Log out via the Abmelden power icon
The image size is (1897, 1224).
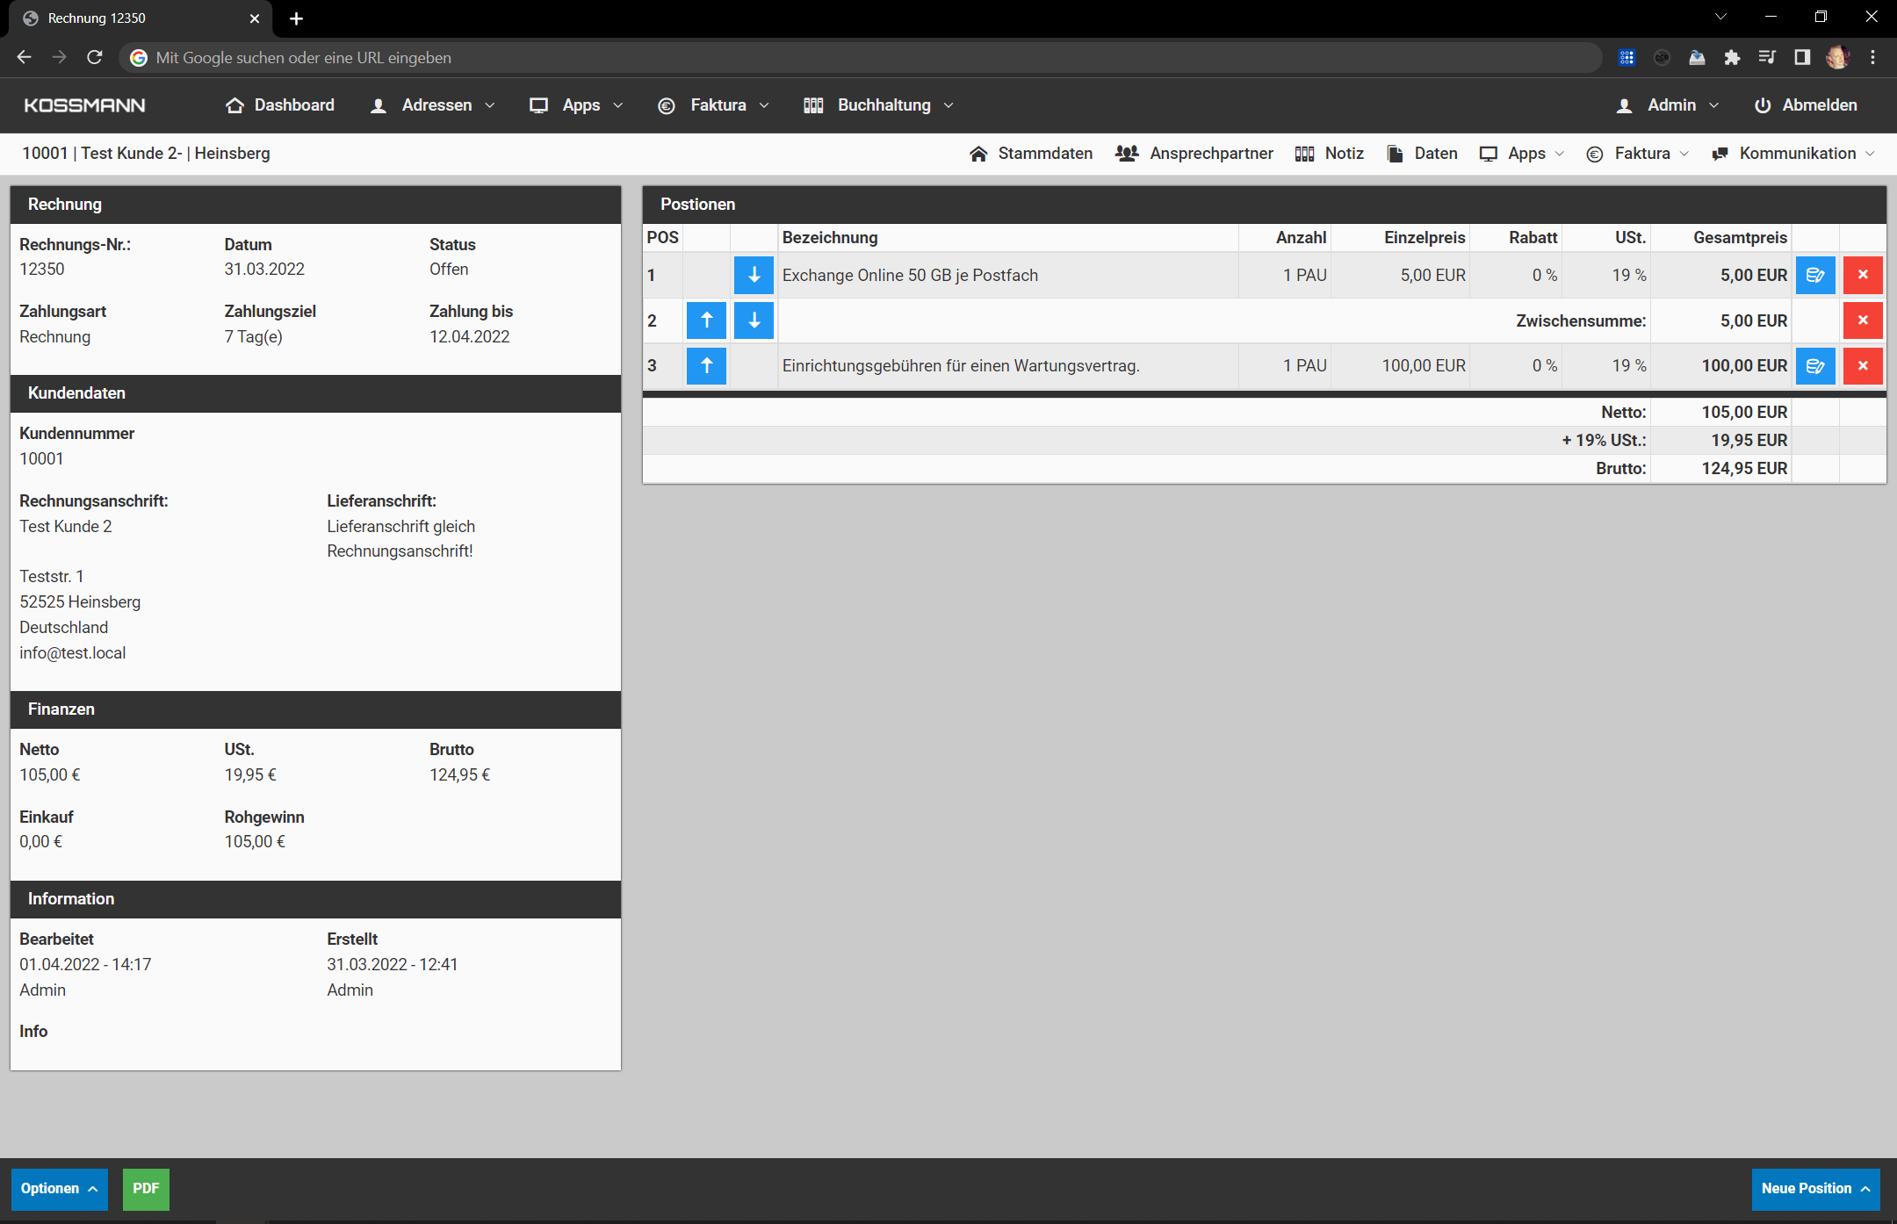pyautogui.click(x=1764, y=104)
